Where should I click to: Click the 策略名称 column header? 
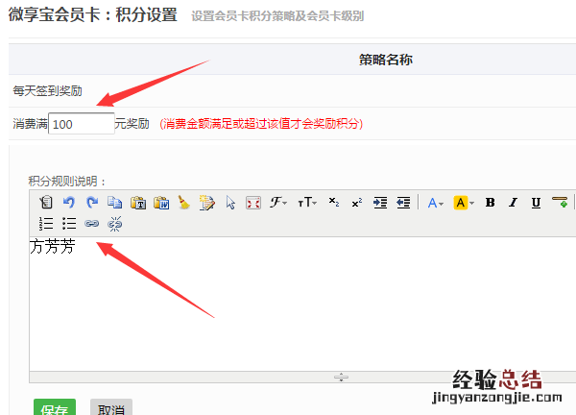pyautogui.click(x=386, y=60)
